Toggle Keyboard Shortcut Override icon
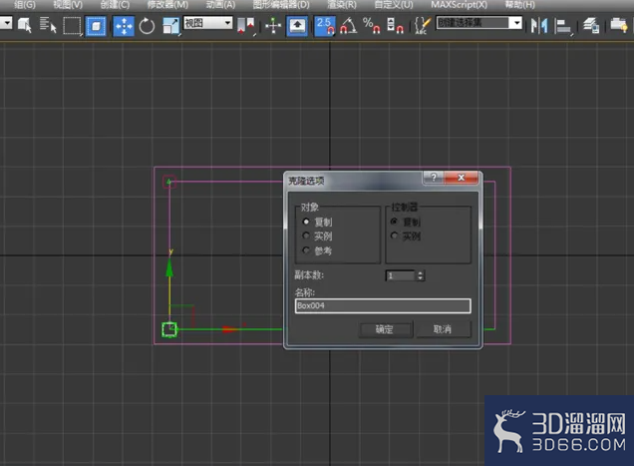 click(x=297, y=26)
